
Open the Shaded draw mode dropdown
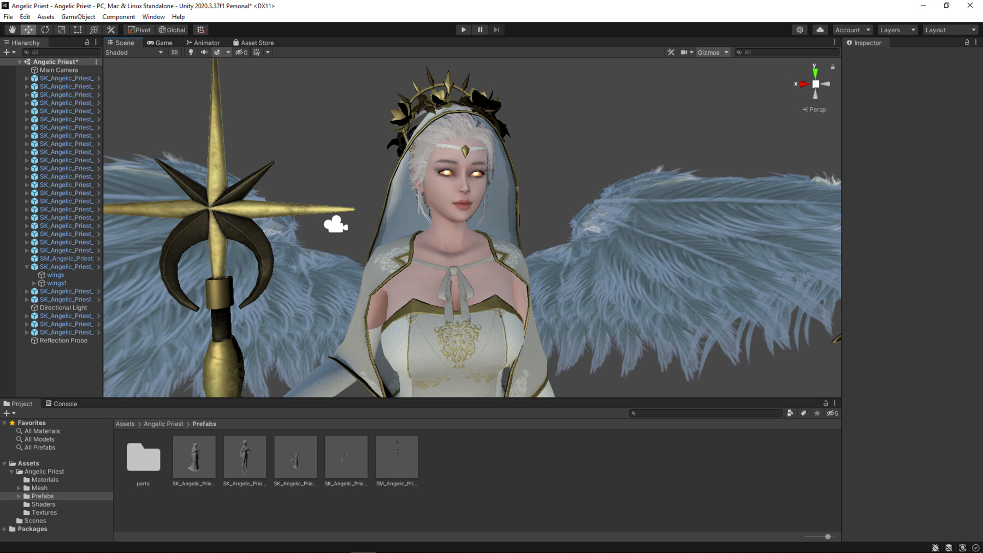click(134, 52)
